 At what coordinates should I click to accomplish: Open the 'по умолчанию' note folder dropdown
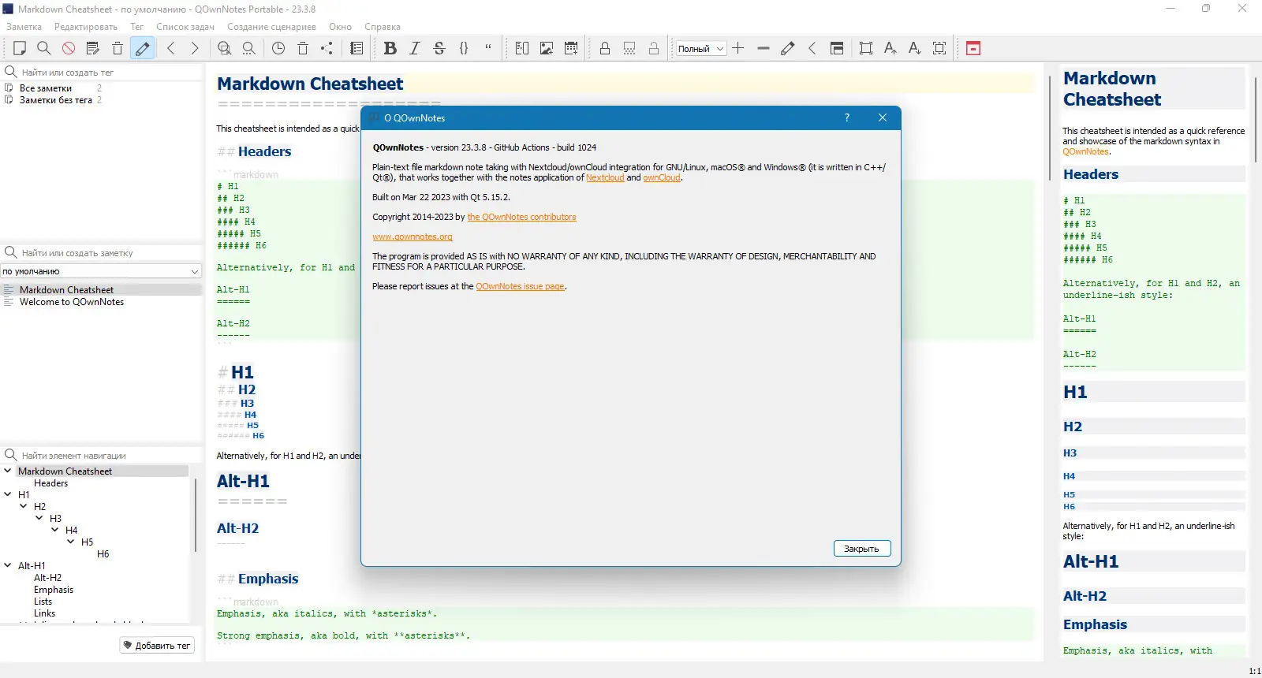[x=101, y=271]
